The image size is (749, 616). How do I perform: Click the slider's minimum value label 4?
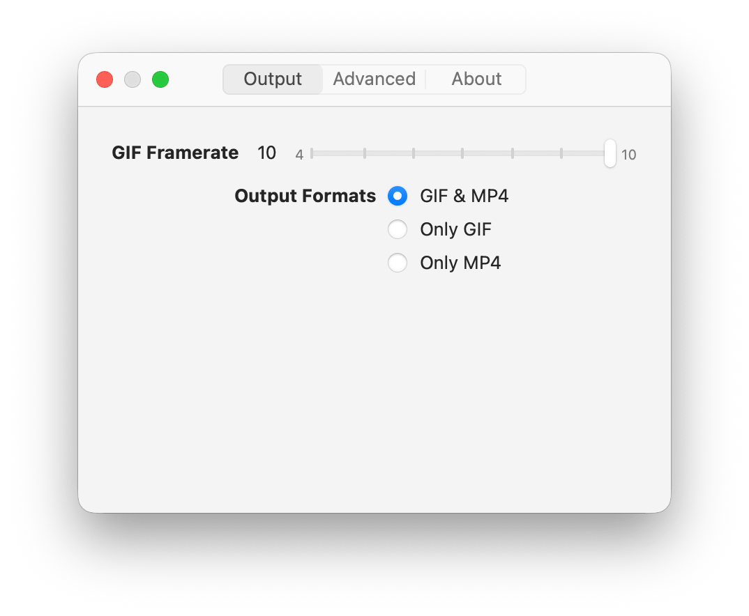pyautogui.click(x=299, y=155)
